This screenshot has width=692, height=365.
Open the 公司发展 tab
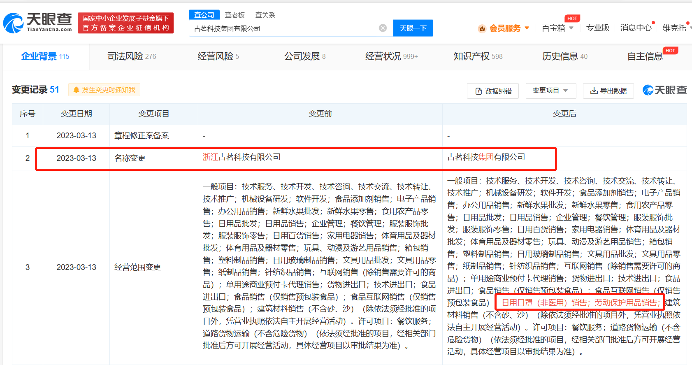(x=305, y=56)
